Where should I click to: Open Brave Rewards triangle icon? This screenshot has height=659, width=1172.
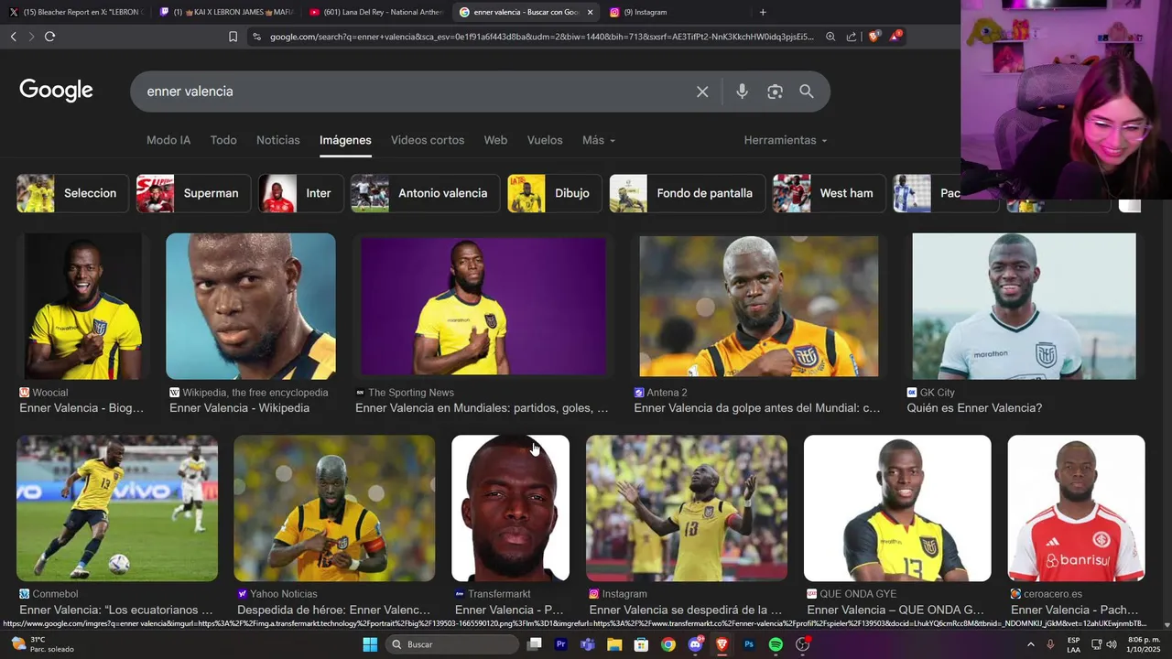895,37
